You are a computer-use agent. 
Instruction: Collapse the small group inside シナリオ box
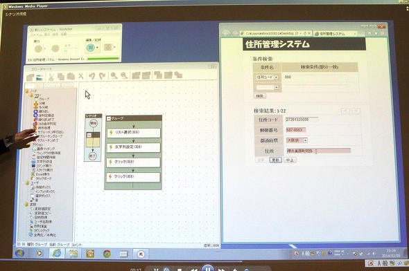[89, 135]
